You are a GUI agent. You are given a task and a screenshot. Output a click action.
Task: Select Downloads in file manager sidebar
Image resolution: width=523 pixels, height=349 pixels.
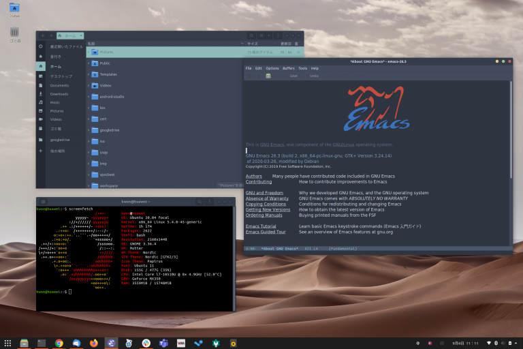[61, 94]
